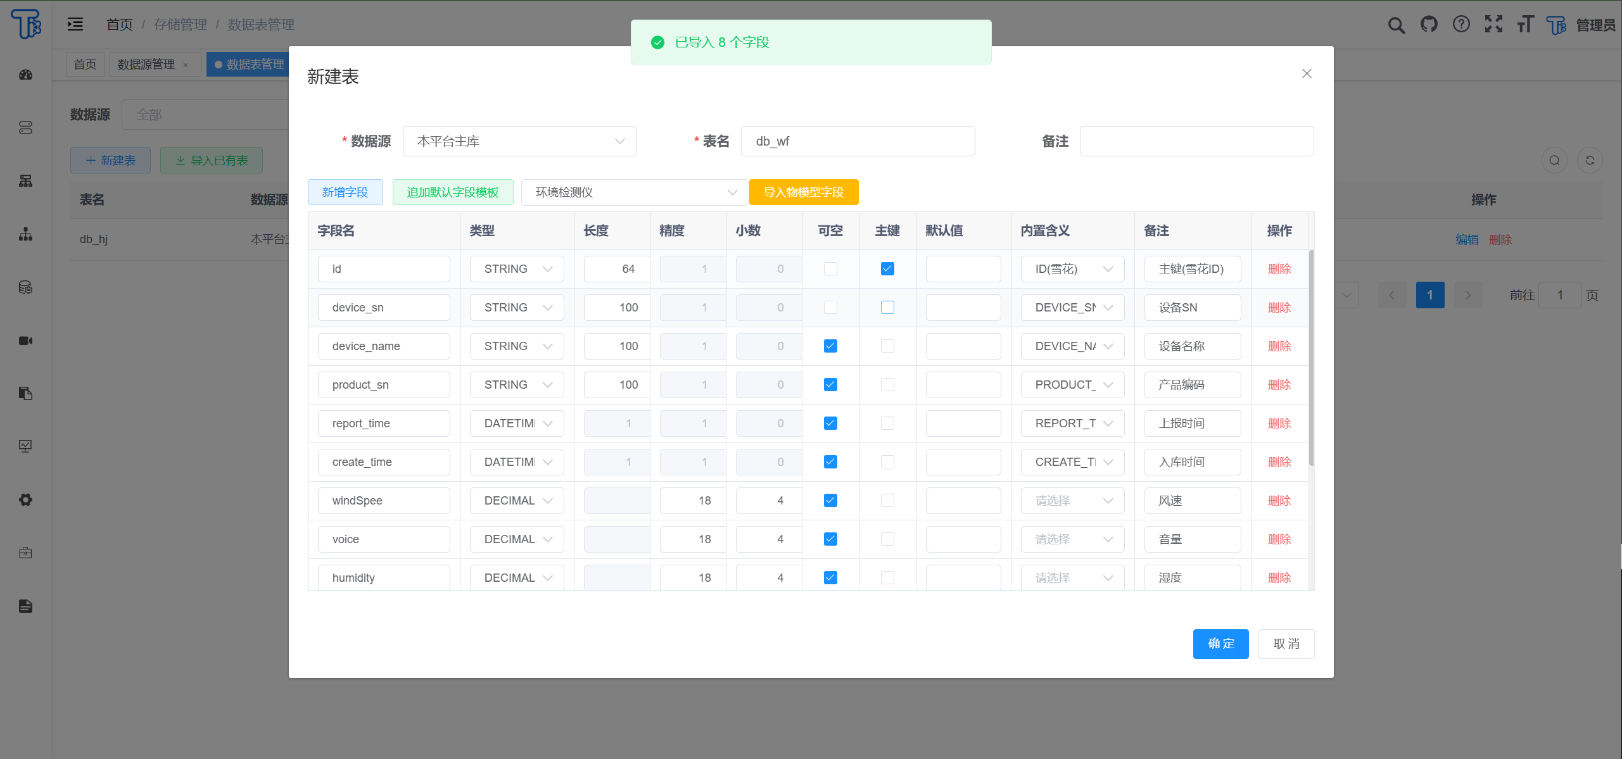Focus the 表名 input db_wf
This screenshot has width=1622, height=759.
pos(858,141)
